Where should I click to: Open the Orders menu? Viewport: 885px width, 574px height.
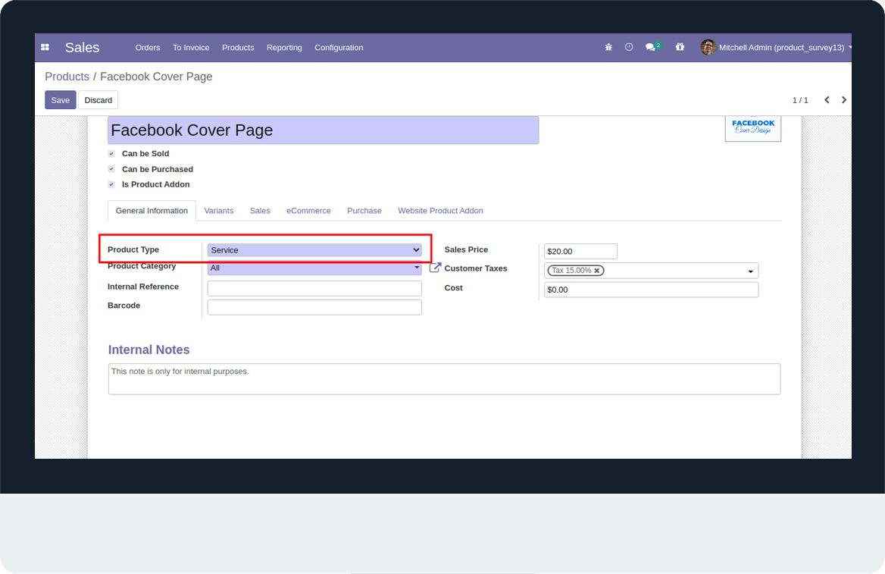(148, 48)
